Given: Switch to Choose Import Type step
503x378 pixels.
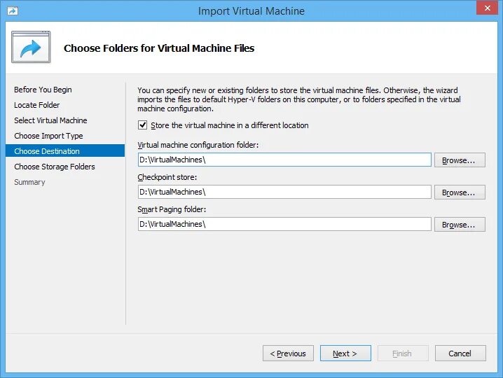Looking at the screenshot, I should click(x=48, y=136).
